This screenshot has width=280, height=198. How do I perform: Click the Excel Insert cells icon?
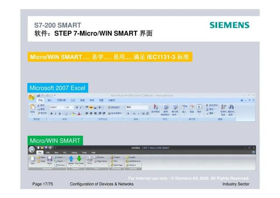pos(184,107)
